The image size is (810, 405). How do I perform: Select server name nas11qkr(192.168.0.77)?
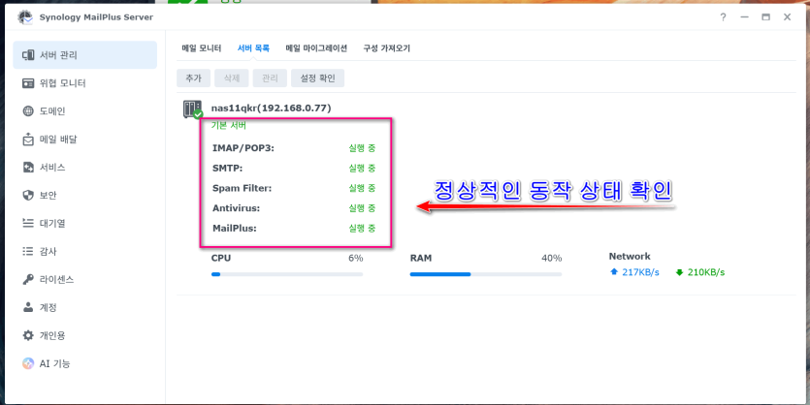click(x=272, y=109)
